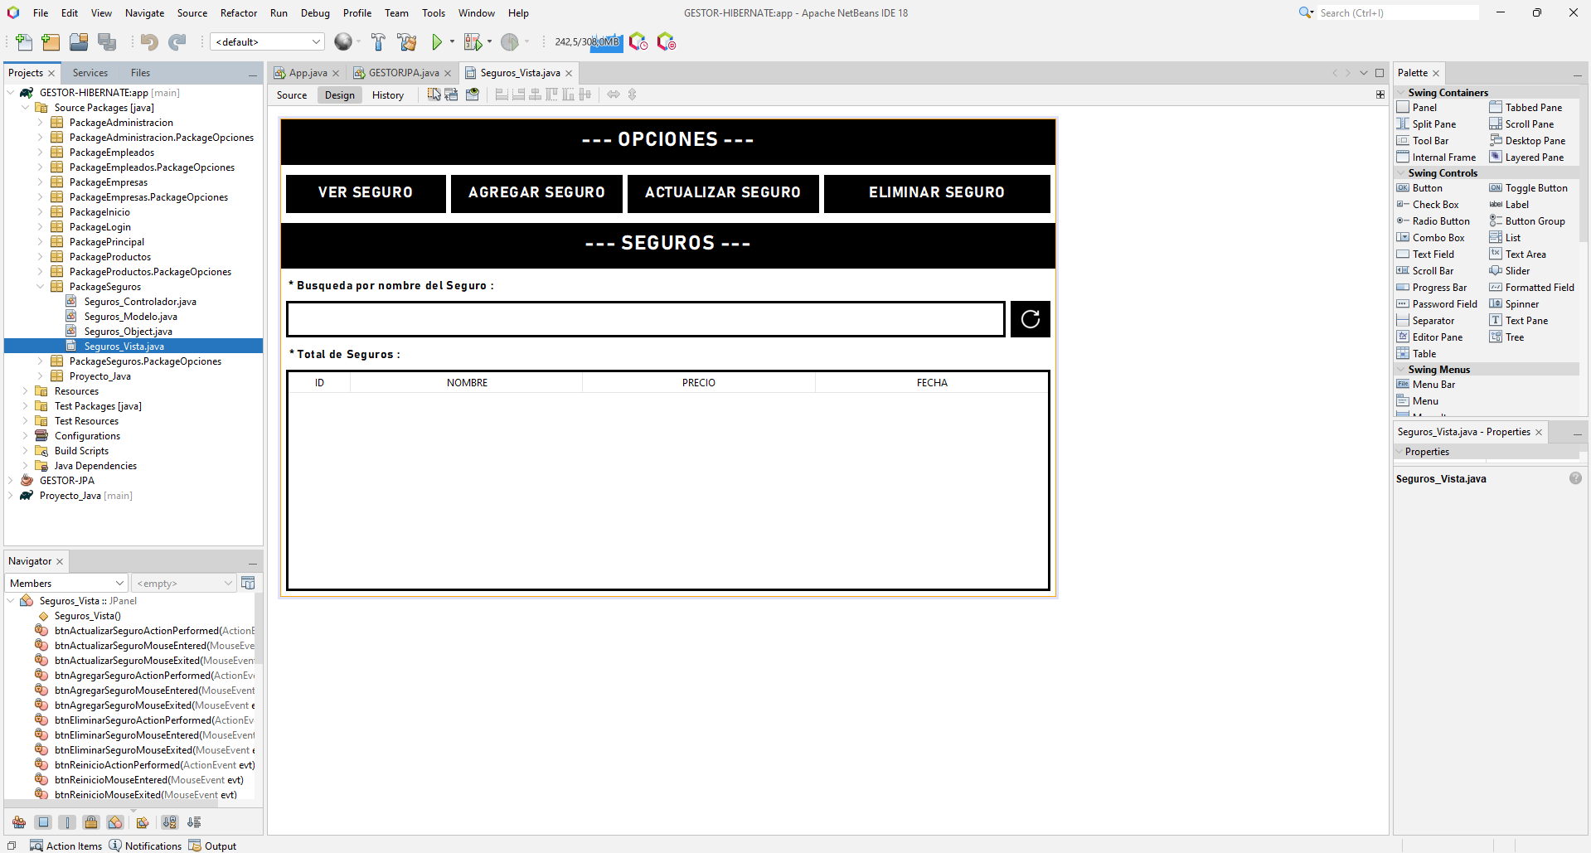Open Action Items in the status bar
This screenshot has height=853, width=1591.
tap(65, 846)
